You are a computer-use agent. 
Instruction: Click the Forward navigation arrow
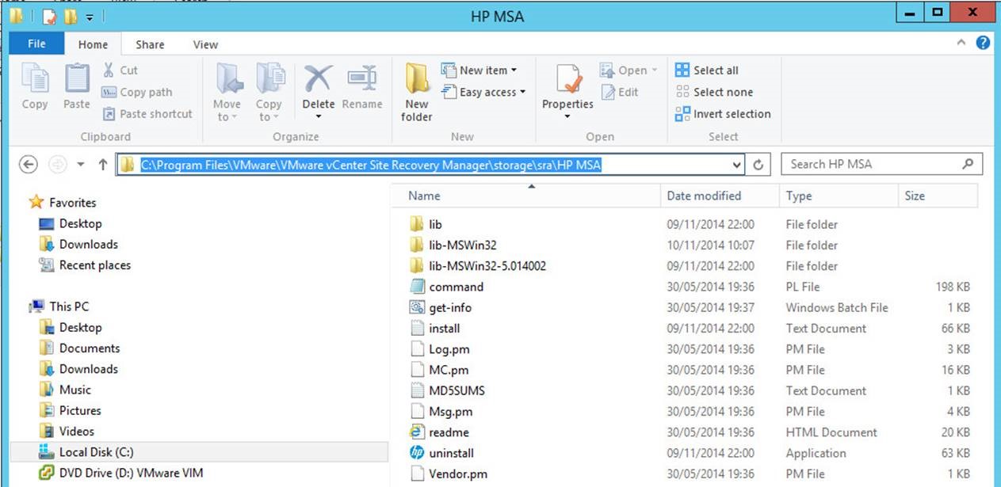(x=57, y=164)
